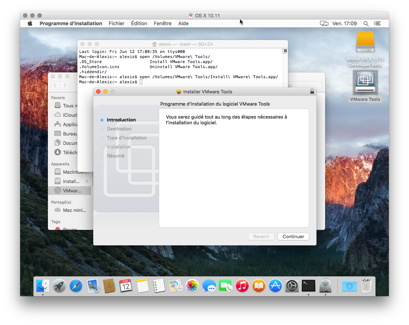Screen dimensions: 409x325
Task: Open iTunes from the Dock
Action: tap(242, 286)
